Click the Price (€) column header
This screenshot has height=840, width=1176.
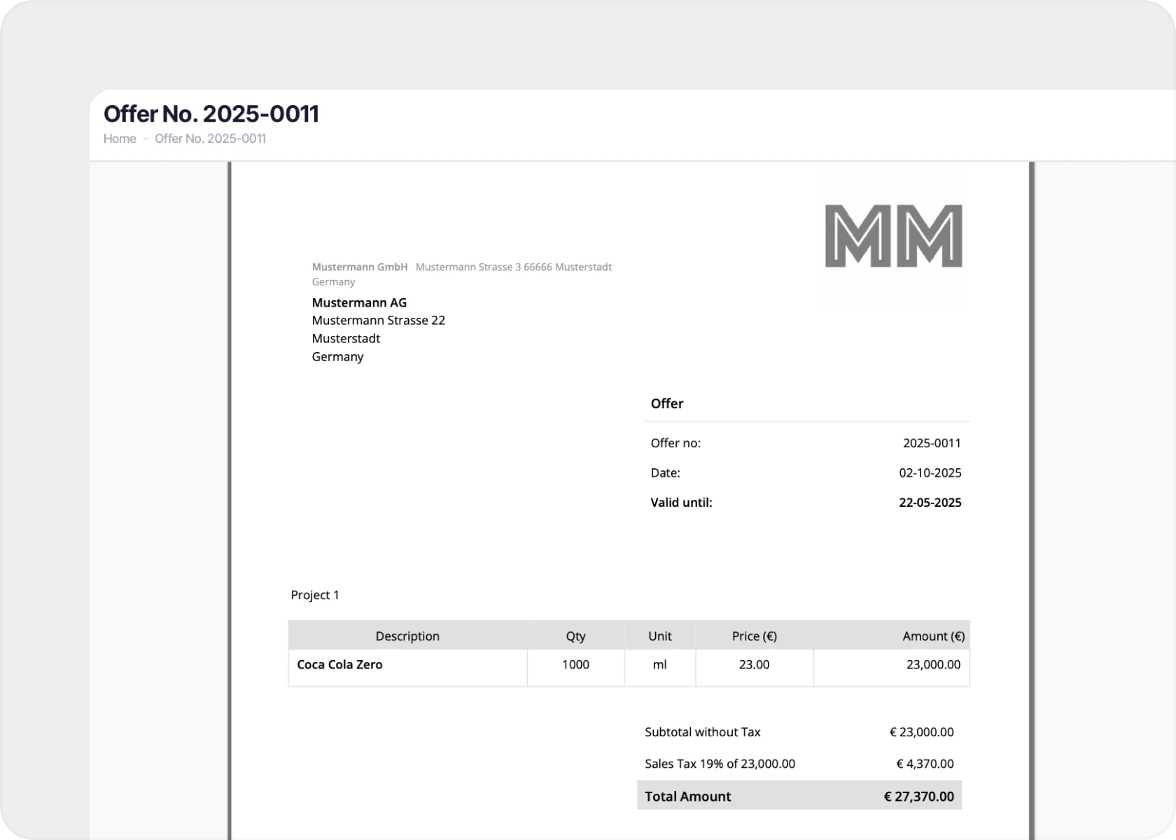click(x=755, y=636)
